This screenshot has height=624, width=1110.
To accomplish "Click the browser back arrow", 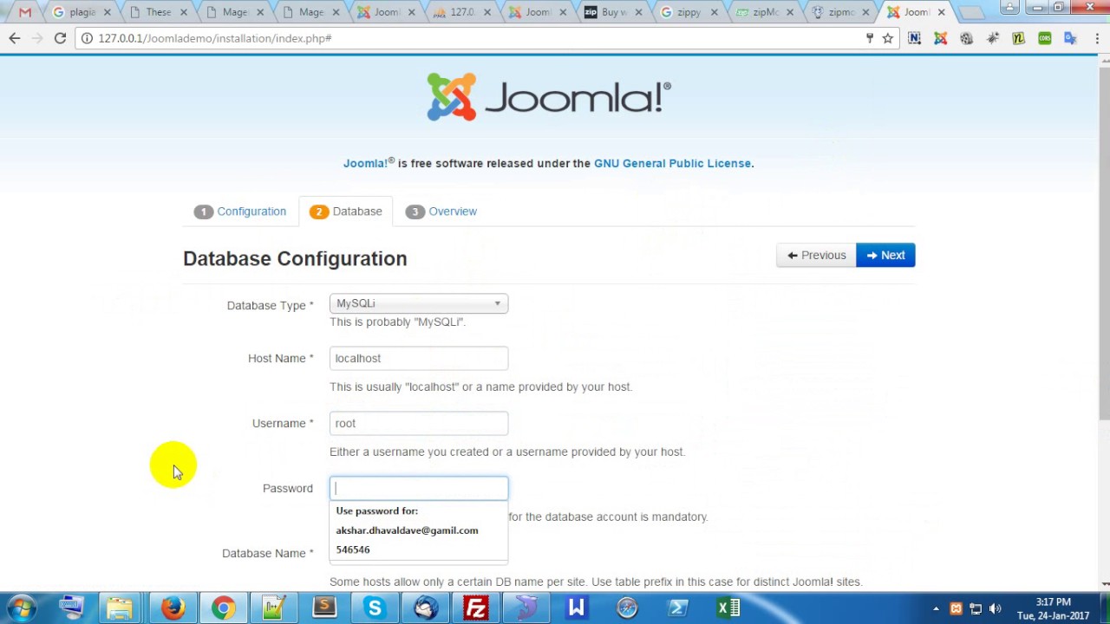I will [15, 38].
